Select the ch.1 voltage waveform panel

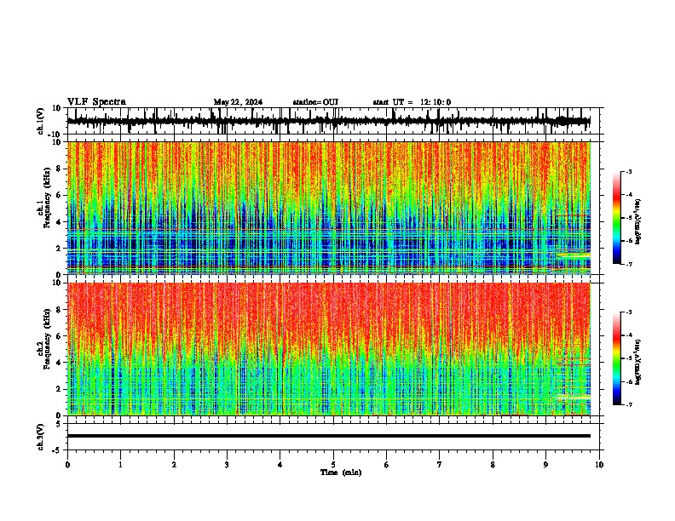pyautogui.click(x=333, y=121)
